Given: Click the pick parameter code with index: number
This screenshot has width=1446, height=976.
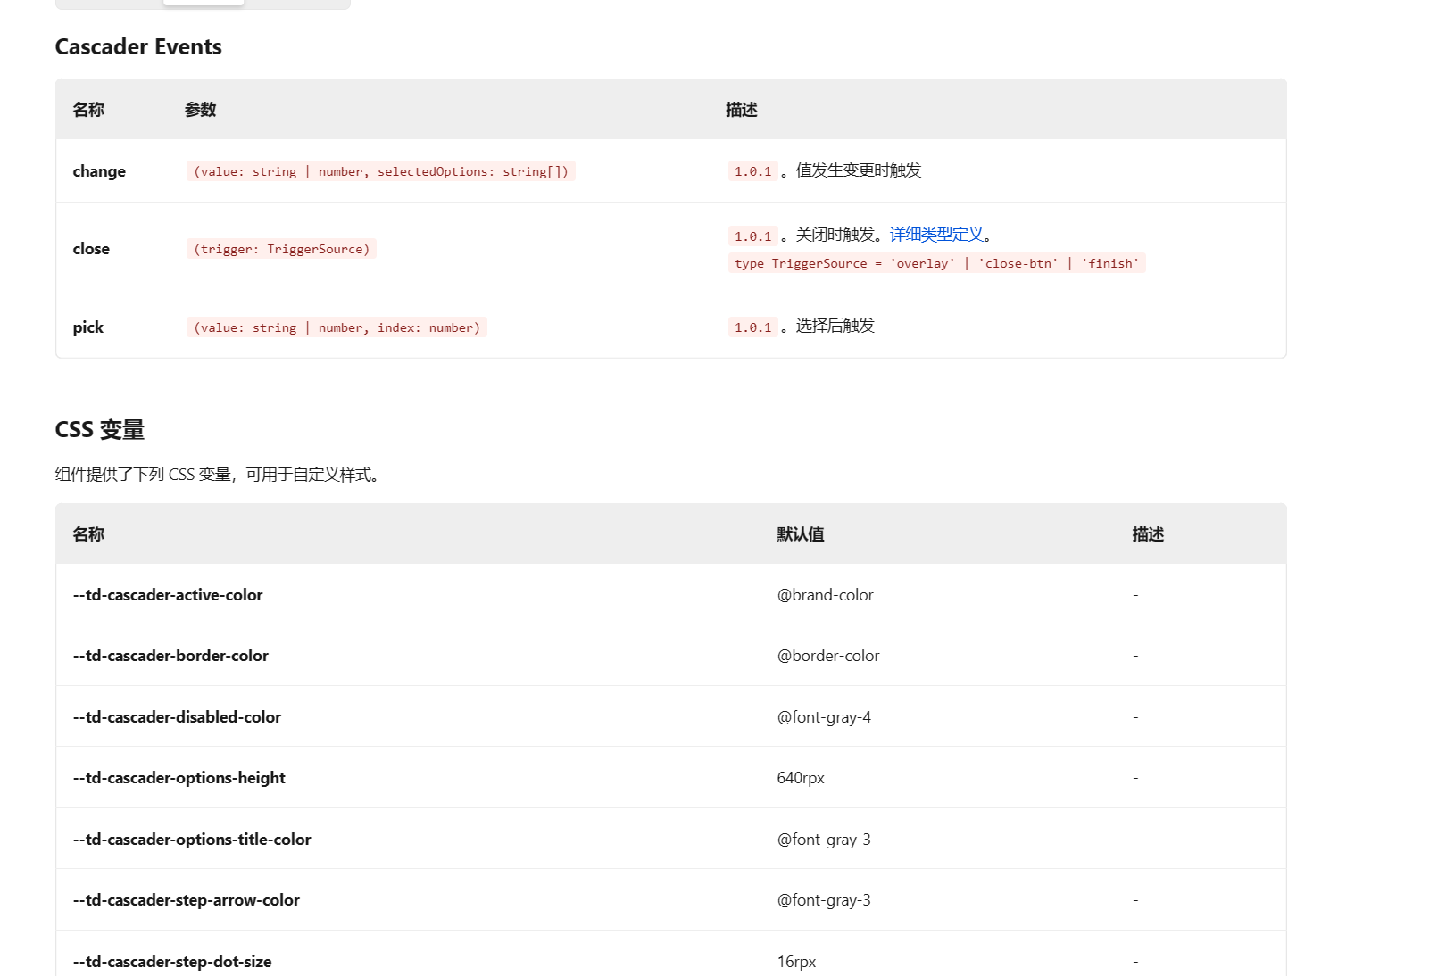Looking at the screenshot, I should point(337,327).
